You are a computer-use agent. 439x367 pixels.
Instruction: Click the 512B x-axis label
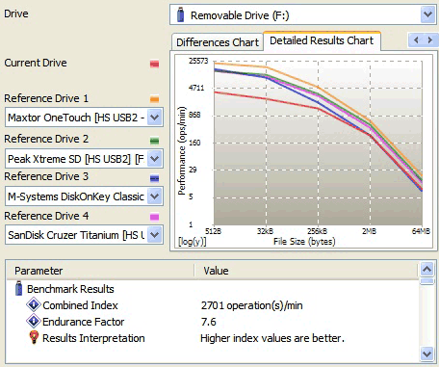(x=213, y=231)
